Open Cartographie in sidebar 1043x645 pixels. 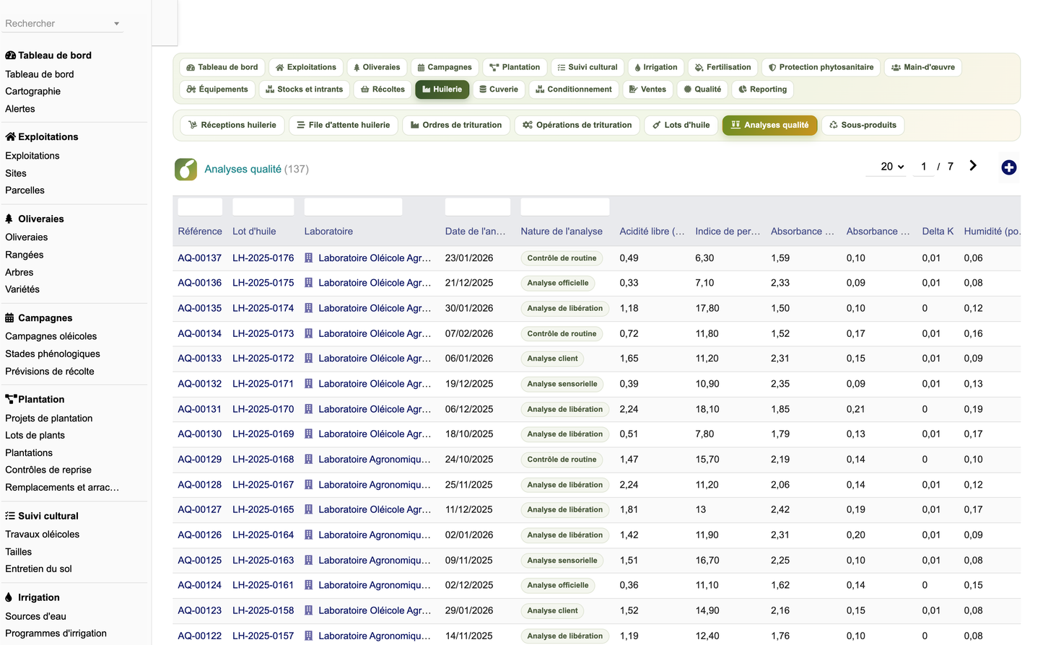(33, 92)
